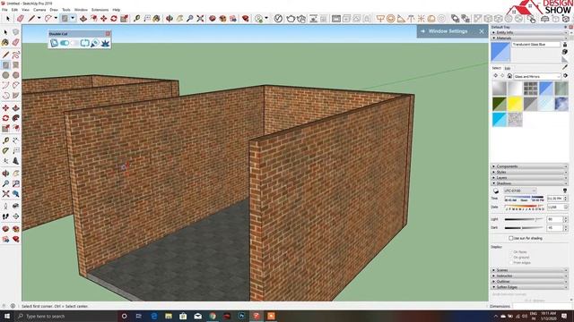Click the Window Settings arrow button
This screenshot has width=574, height=322.
pyautogui.click(x=422, y=31)
